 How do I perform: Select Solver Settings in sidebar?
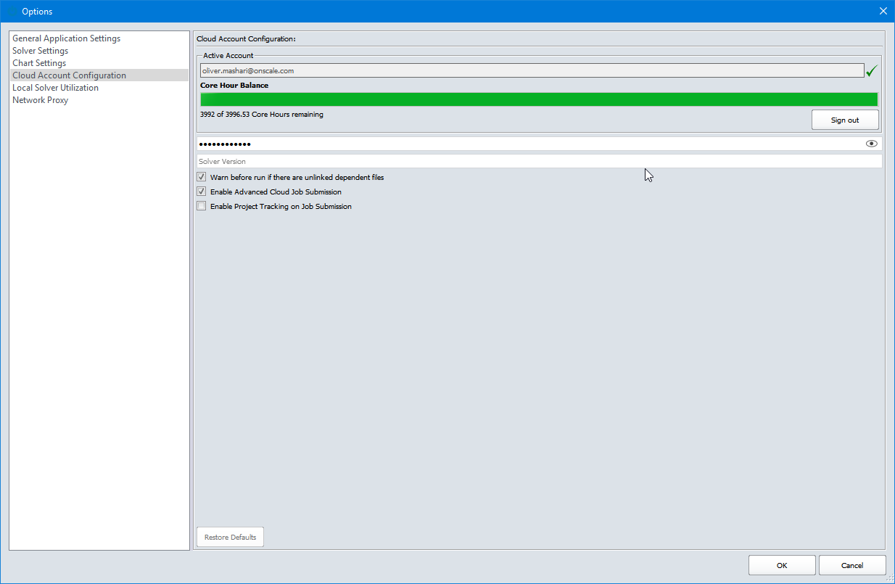[x=99, y=51]
